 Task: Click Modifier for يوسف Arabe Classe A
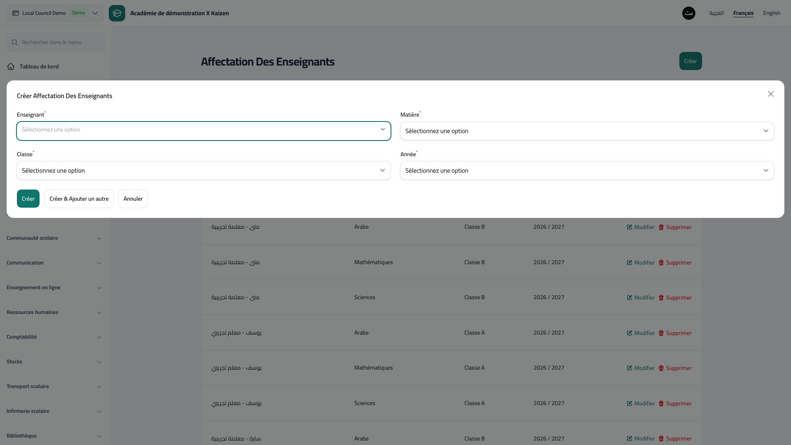641,333
